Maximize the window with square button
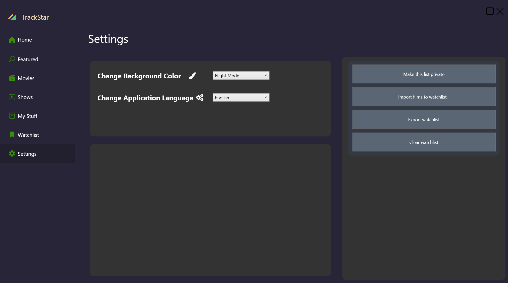This screenshot has height=283, width=508. (x=490, y=11)
